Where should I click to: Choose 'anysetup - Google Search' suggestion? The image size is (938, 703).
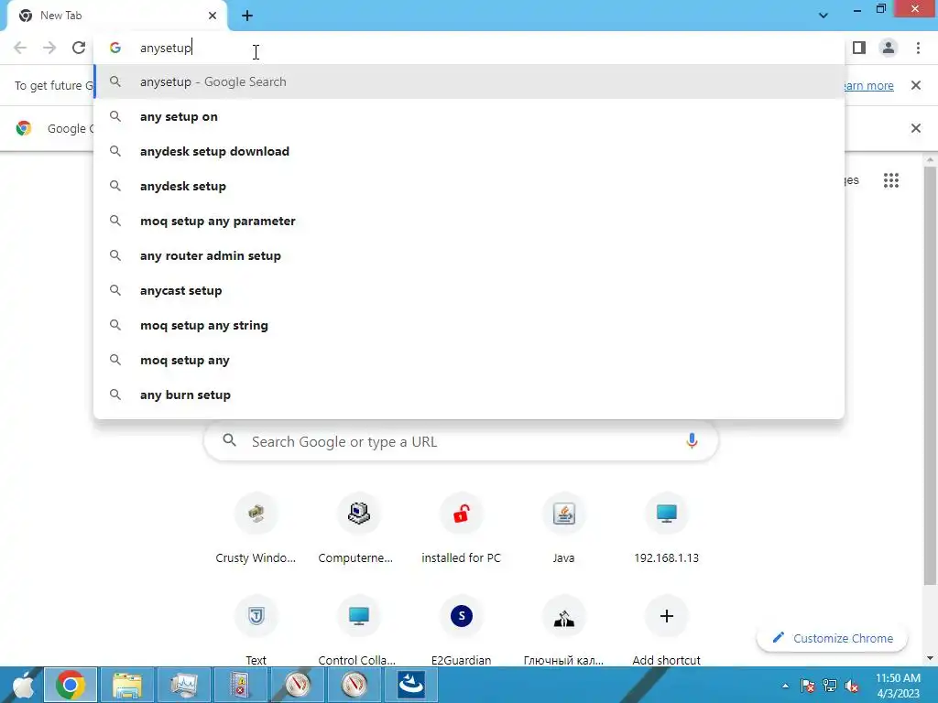click(469, 81)
